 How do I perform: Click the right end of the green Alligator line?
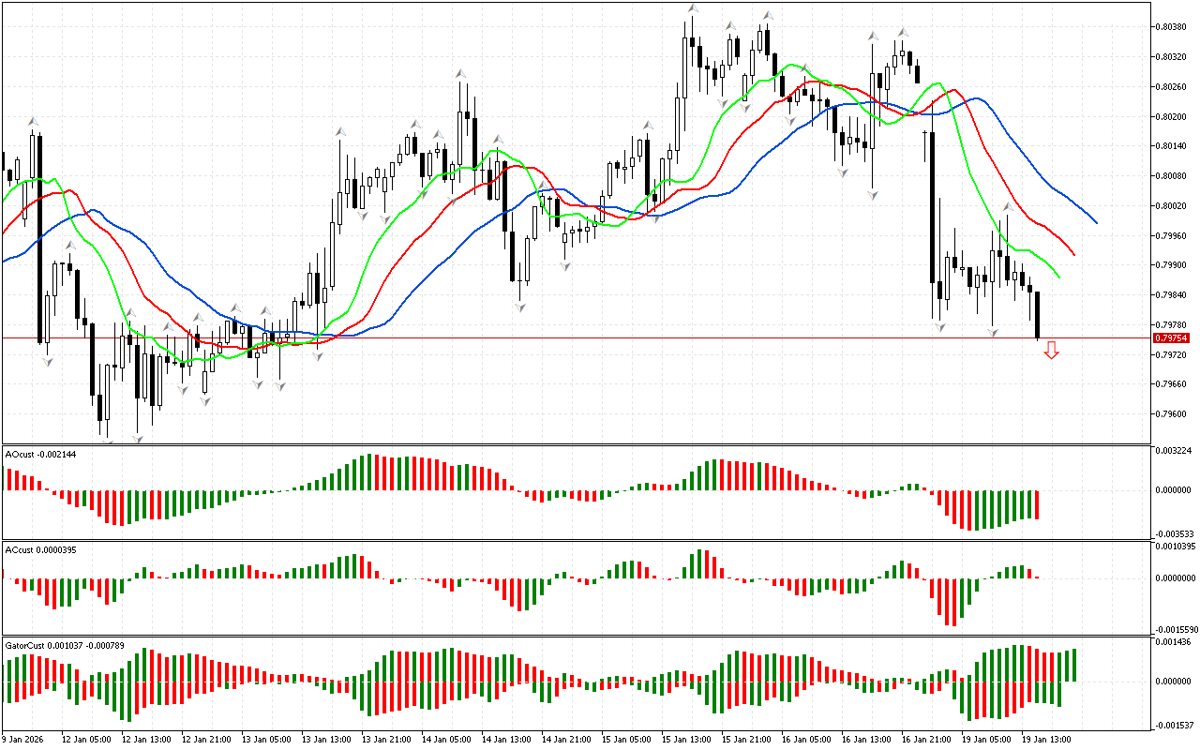pyautogui.click(x=1058, y=277)
